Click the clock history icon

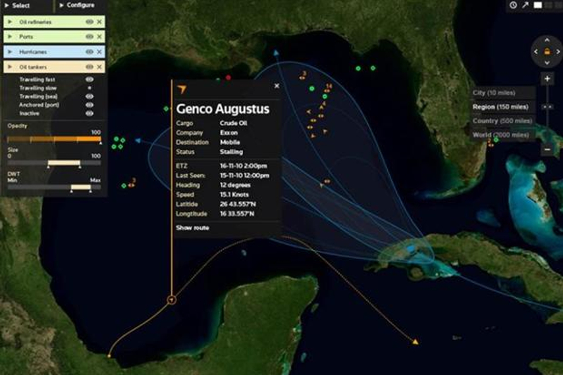[x=513, y=5]
